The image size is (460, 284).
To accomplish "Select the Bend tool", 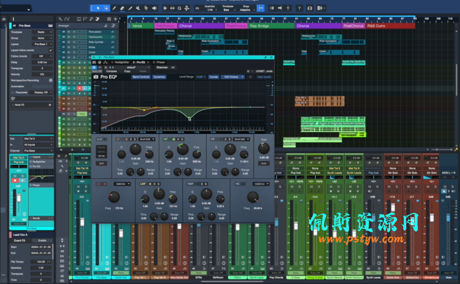I will [x=146, y=8].
